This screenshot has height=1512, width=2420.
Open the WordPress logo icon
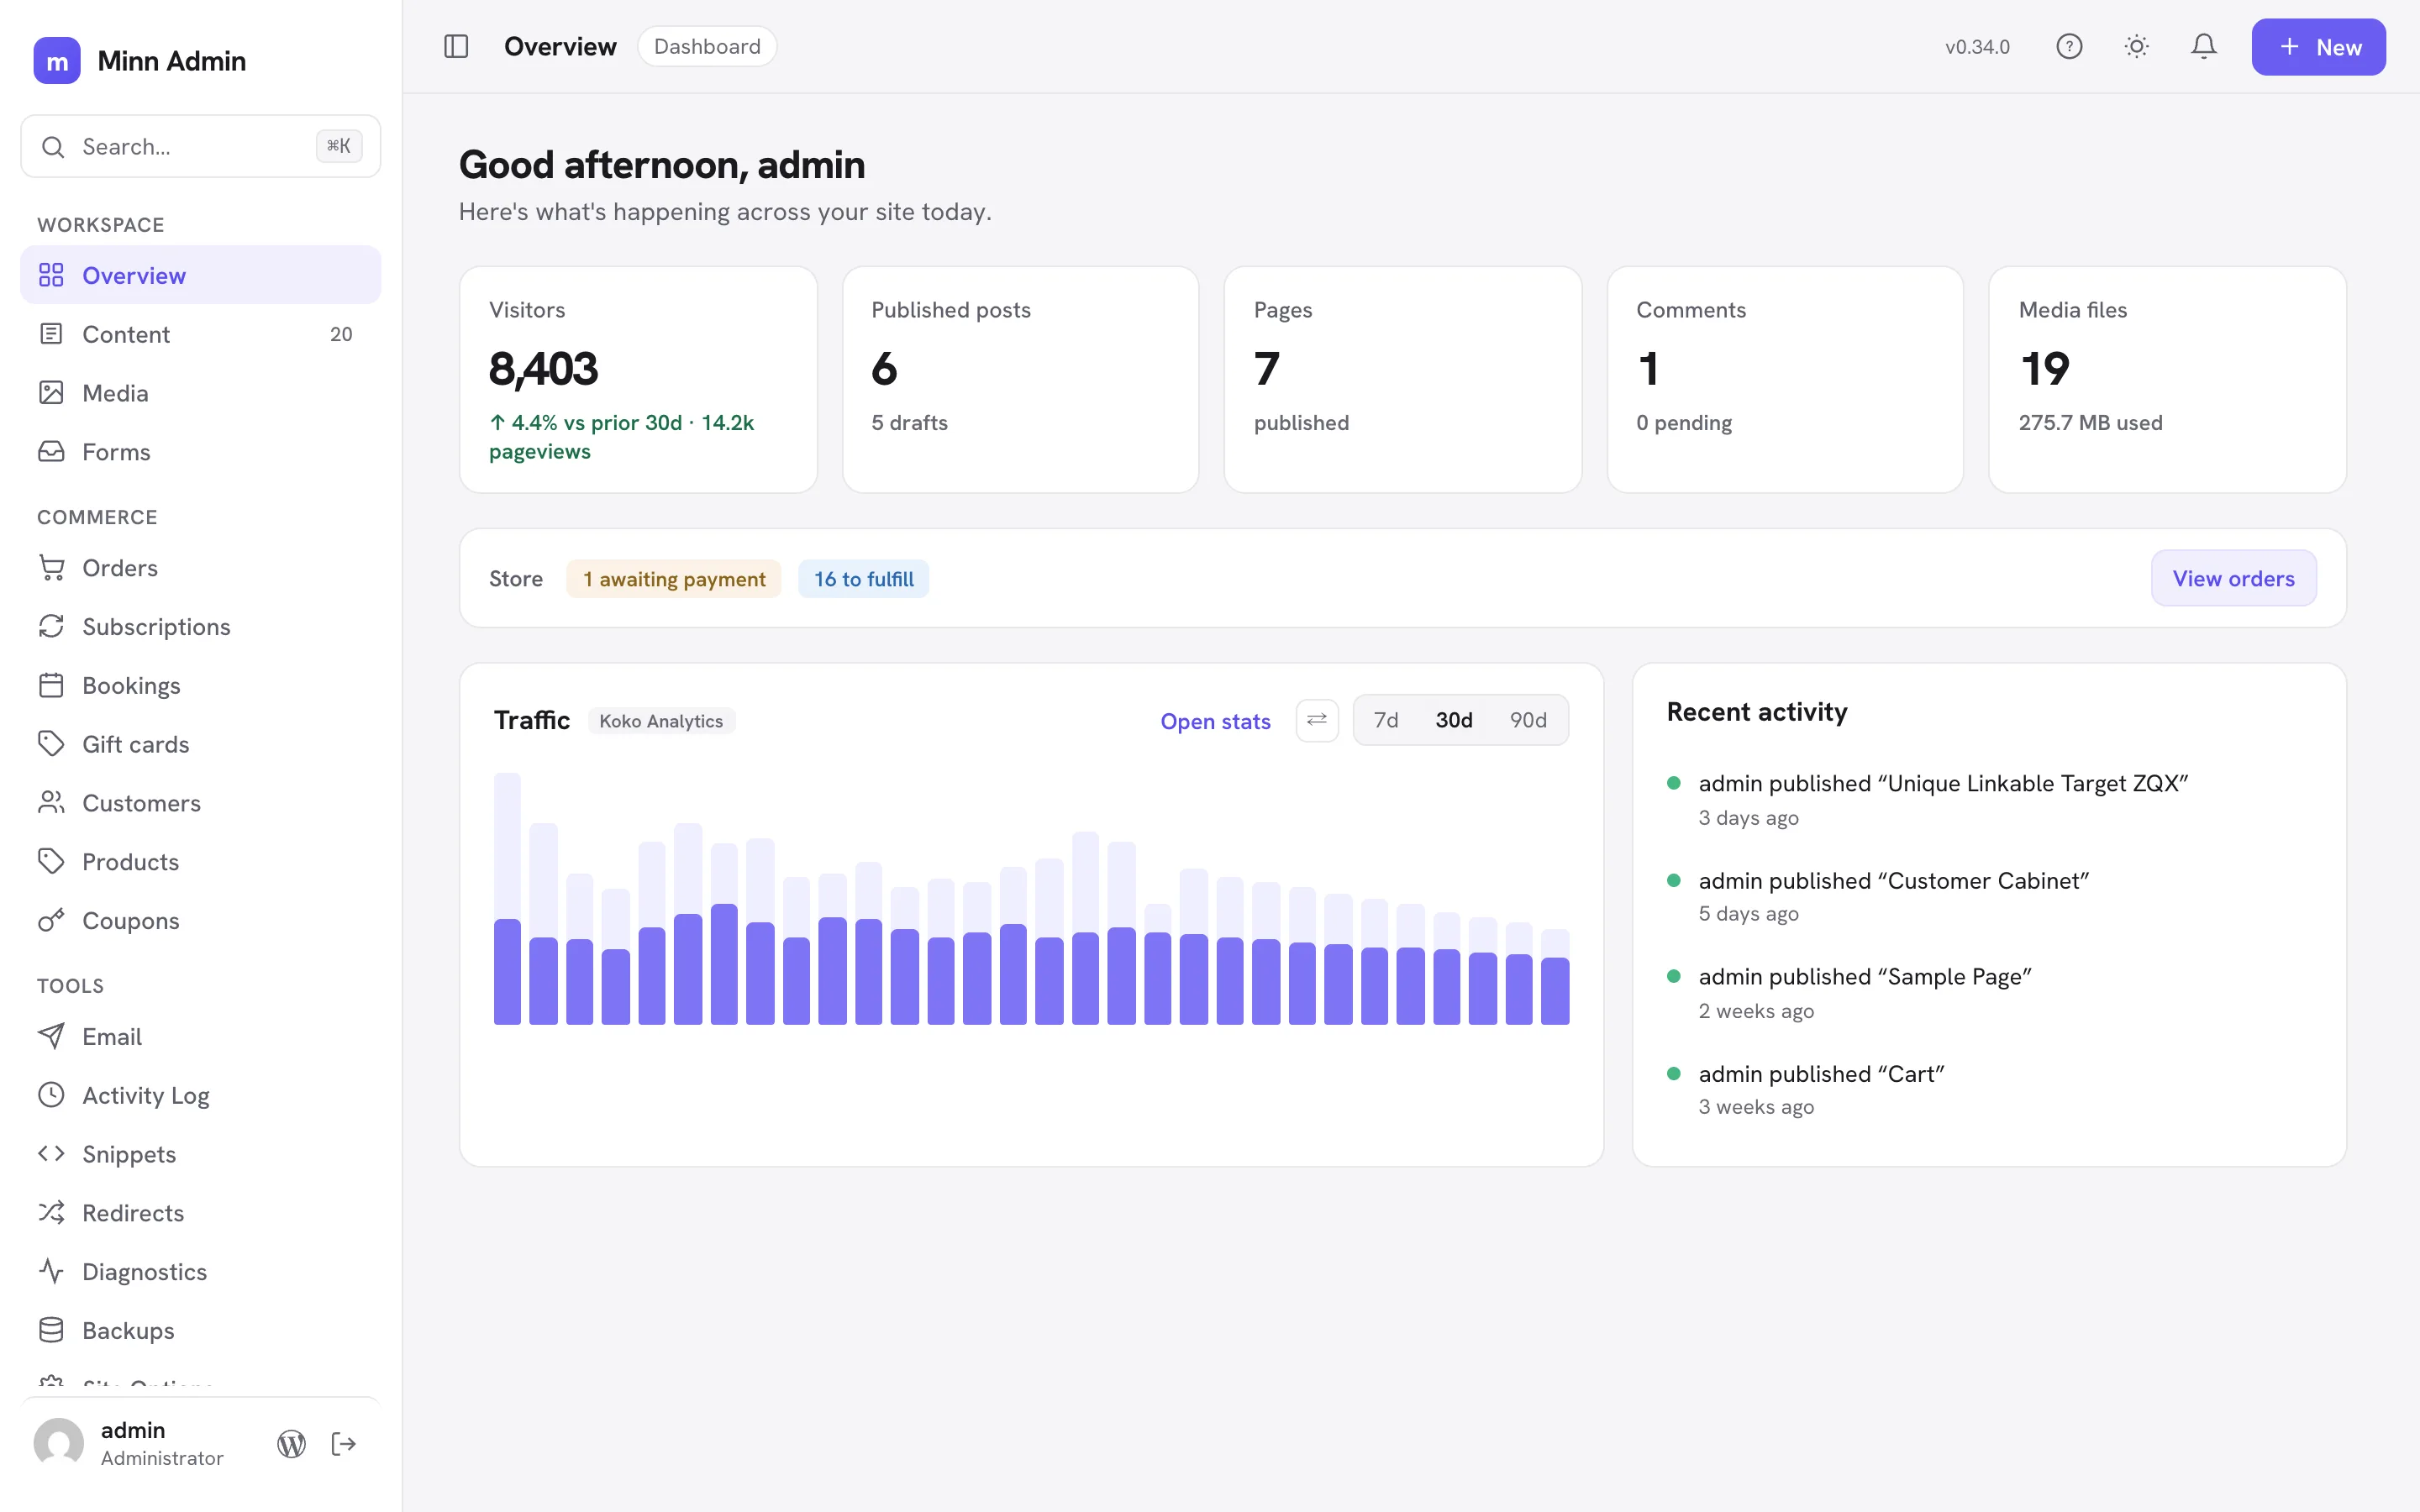point(291,1444)
